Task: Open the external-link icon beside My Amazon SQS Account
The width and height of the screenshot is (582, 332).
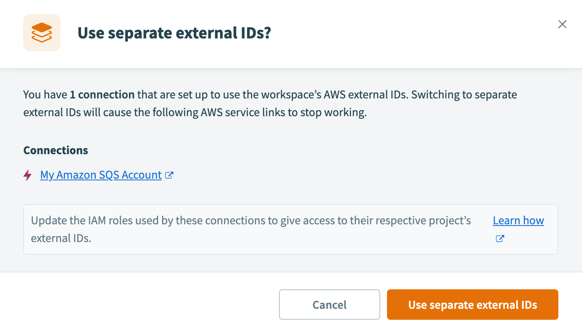Action: pyautogui.click(x=169, y=174)
